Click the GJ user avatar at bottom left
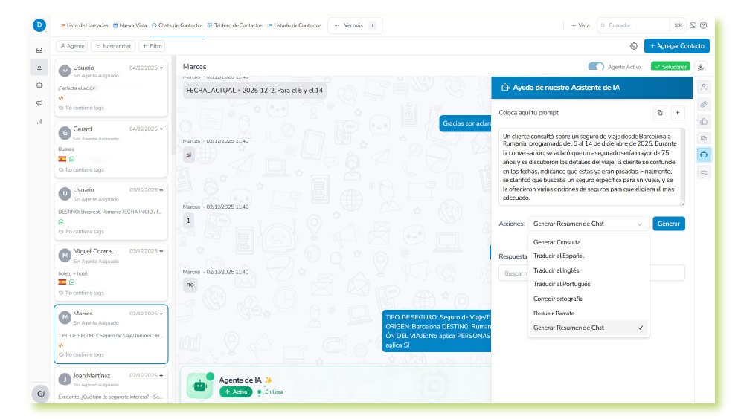Viewport: 744px width, 419px height. coord(41,394)
